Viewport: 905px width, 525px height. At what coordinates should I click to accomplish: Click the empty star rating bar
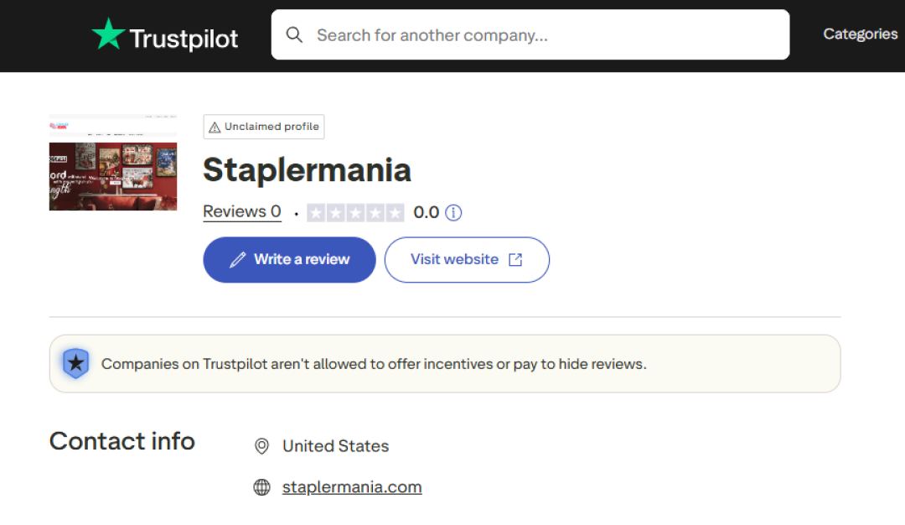click(x=355, y=213)
